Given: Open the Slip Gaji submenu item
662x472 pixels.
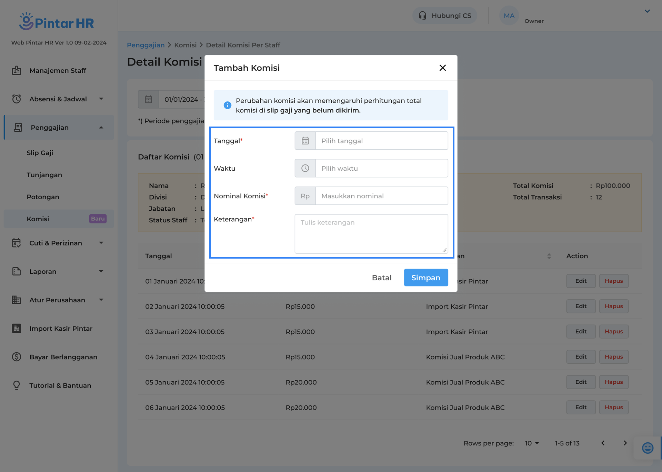Looking at the screenshot, I should click(40, 153).
